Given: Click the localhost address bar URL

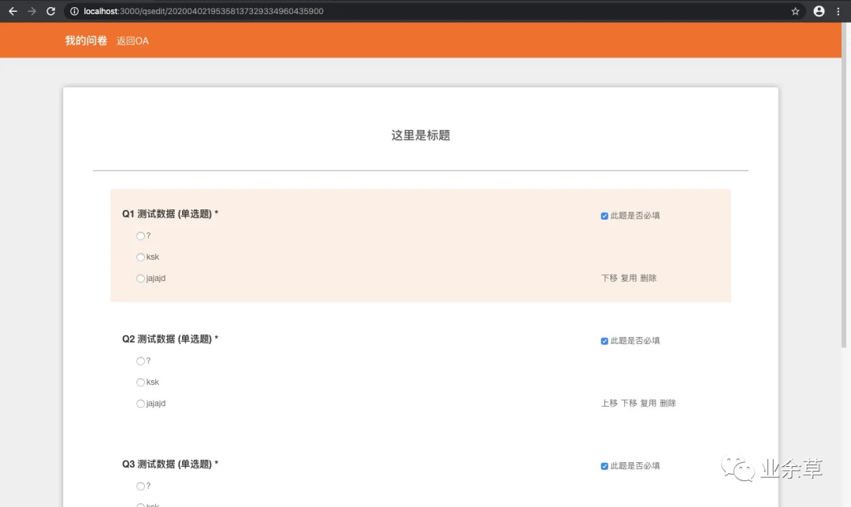Looking at the screenshot, I should coord(203,11).
